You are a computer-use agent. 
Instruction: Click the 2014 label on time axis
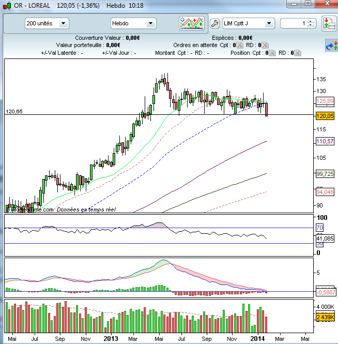(257, 338)
